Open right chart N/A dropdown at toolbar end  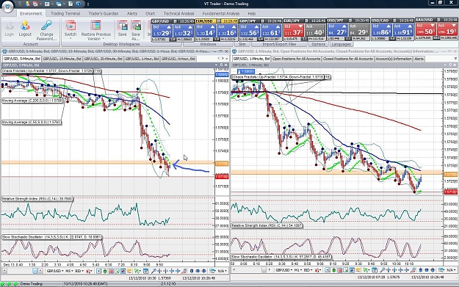coord(450,271)
